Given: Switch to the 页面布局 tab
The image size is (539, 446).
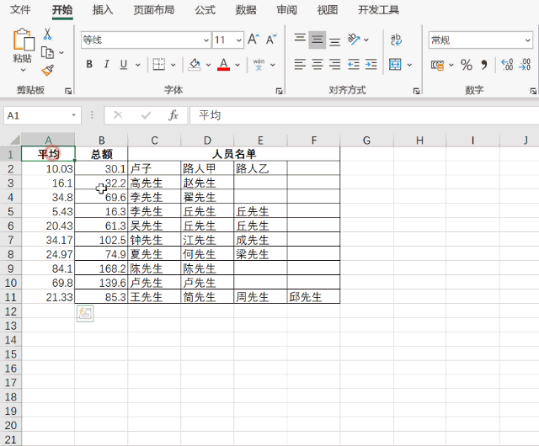Looking at the screenshot, I should click(x=153, y=9).
